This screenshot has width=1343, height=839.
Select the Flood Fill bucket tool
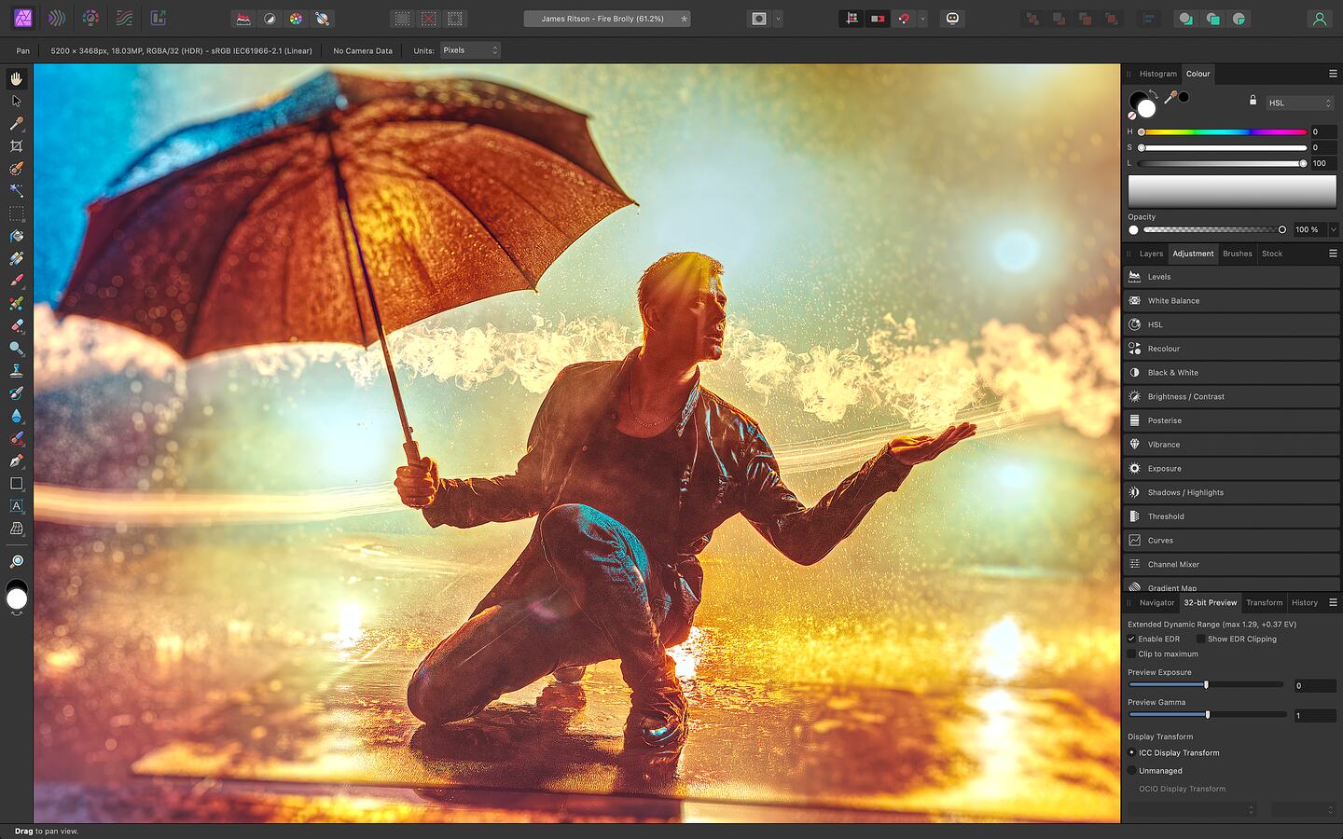point(16,236)
